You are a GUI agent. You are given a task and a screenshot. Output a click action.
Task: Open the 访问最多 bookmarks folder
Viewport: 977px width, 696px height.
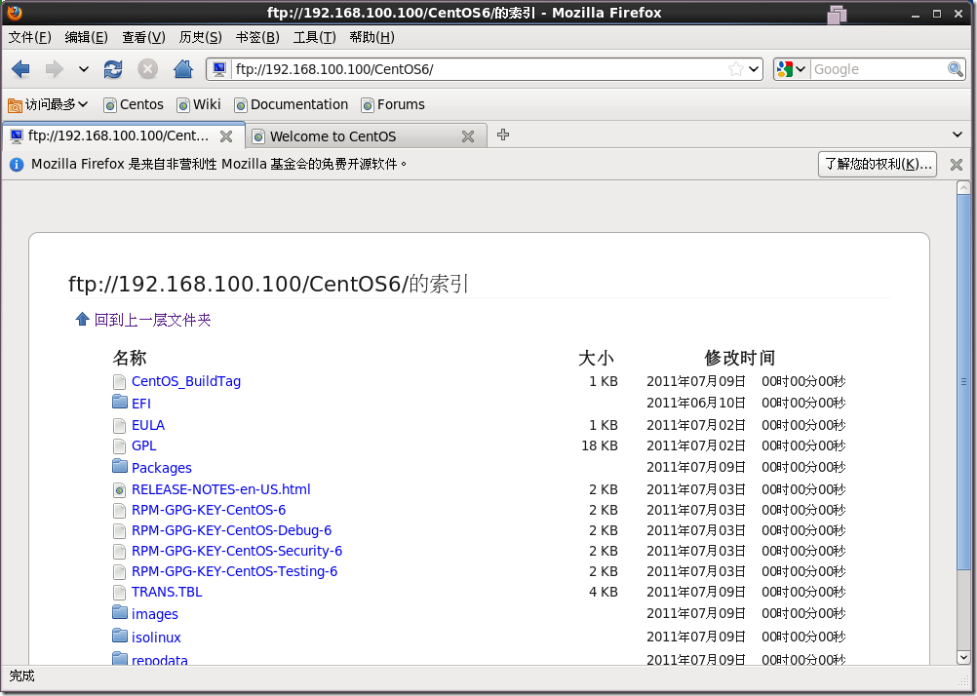coord(48,104)
